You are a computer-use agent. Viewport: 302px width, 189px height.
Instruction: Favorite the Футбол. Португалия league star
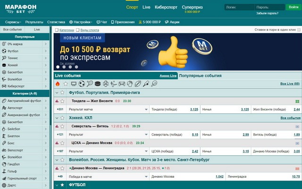pyautogui.click(x=62, y=93)
